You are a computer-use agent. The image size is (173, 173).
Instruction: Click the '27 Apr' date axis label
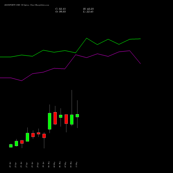[27, 165]
